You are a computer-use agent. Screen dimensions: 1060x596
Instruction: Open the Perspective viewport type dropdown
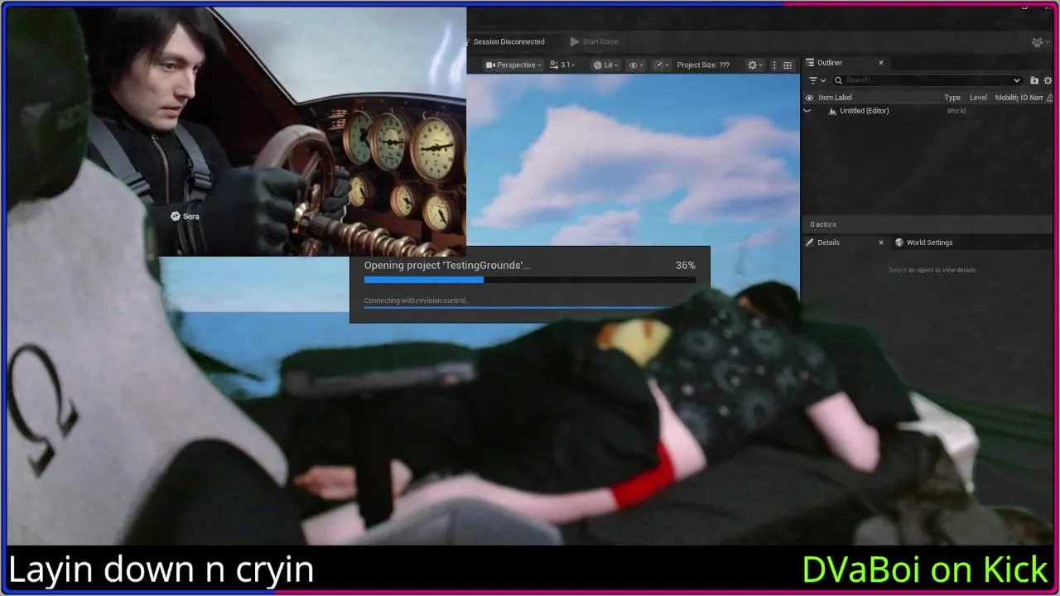pyautogui.click(x=513, y=65)
